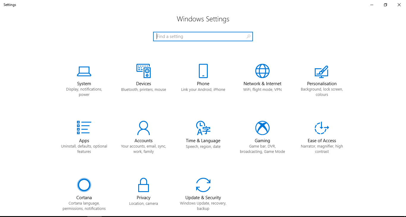Viewport: 406px width, 217px height.
Task: Click the Windows taskbar at the bottom
Action: (203, 216)
